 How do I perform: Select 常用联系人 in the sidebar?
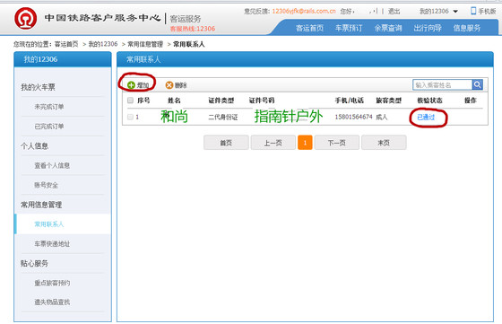pos(49,224)
